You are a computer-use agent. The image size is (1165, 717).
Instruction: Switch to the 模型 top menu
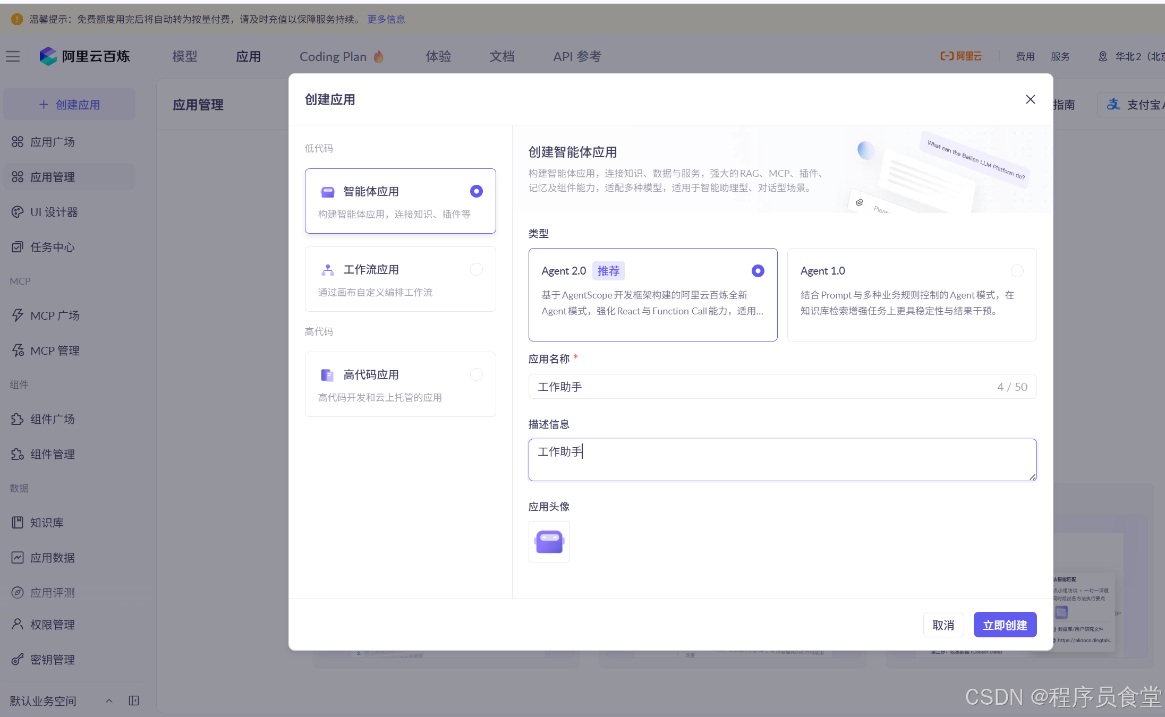[184, 56]
